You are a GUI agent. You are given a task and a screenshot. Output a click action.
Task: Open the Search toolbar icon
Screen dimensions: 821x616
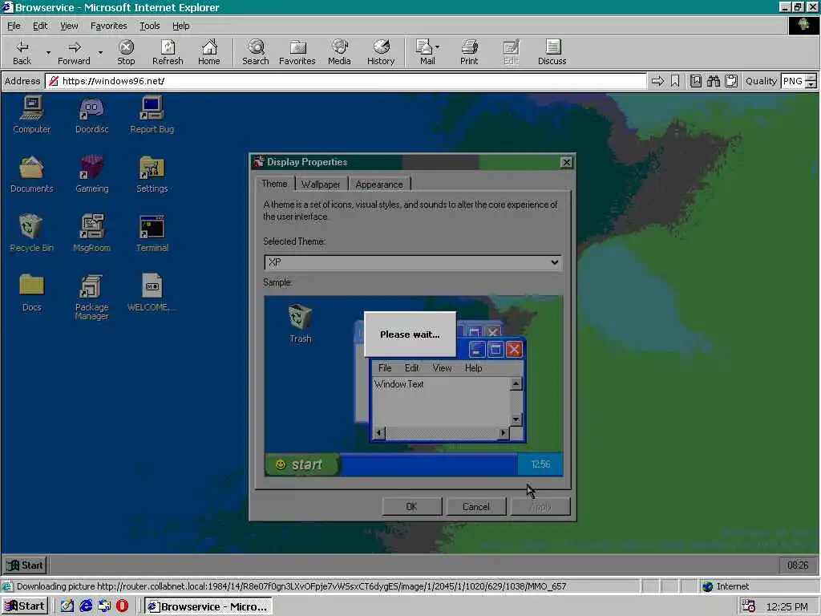(256, 52)
